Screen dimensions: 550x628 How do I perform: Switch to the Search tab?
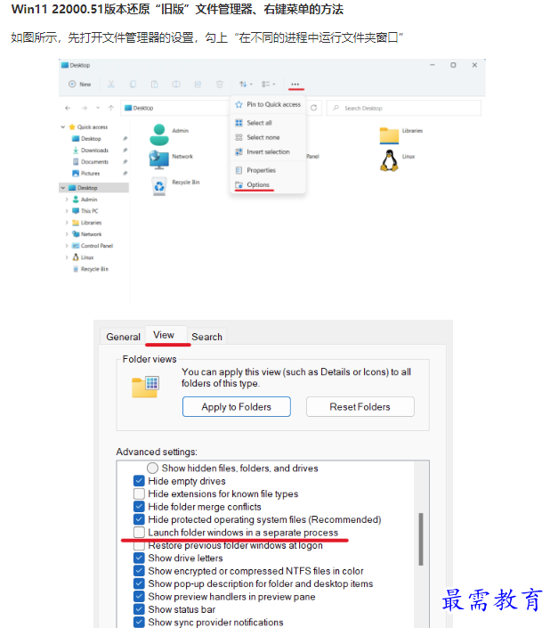coord(206,337)
